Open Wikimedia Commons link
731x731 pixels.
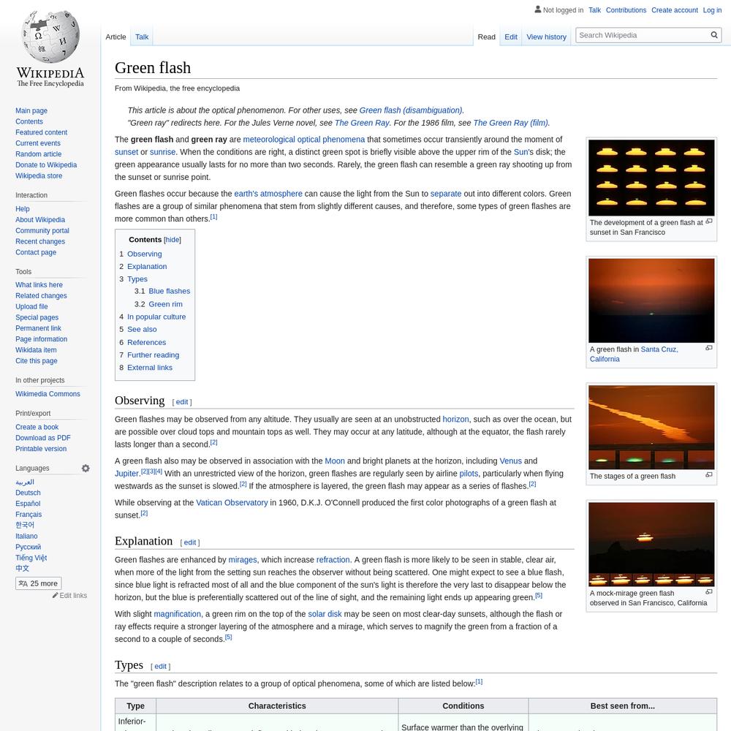pos(48,394)
